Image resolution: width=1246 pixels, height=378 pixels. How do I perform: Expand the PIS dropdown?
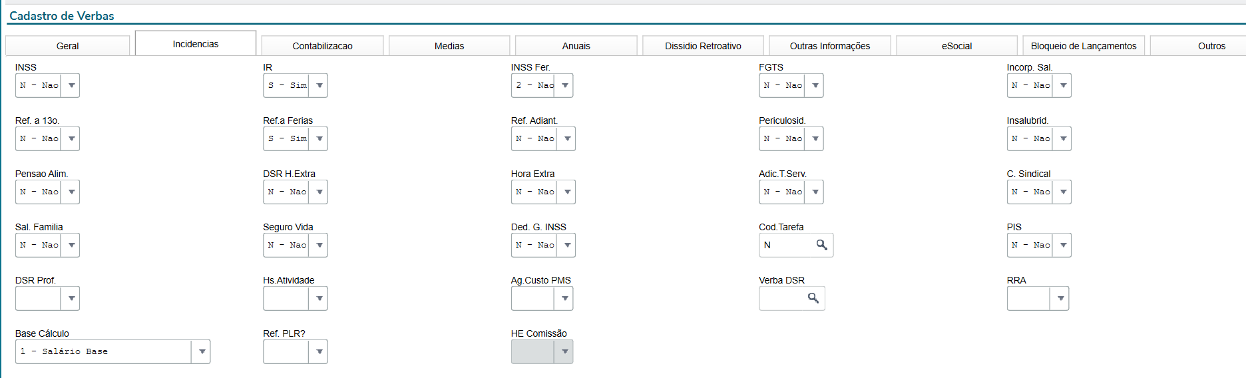(1063, 246)
